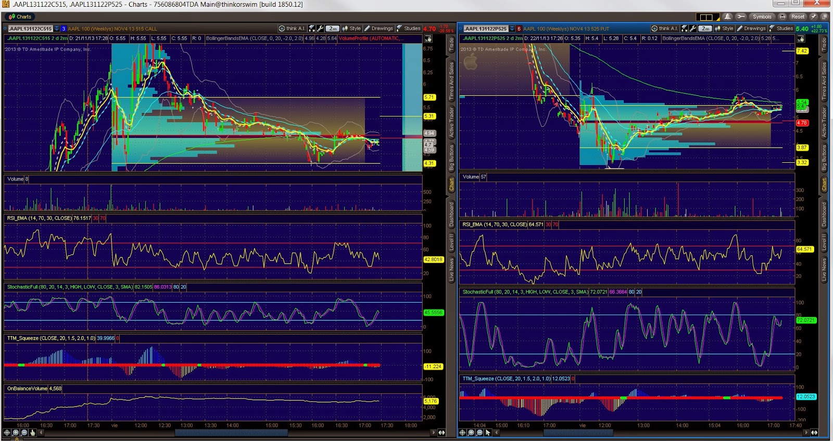Open the Studies menu on right chart
Viewport: 833px width, 441px height.
781,29
